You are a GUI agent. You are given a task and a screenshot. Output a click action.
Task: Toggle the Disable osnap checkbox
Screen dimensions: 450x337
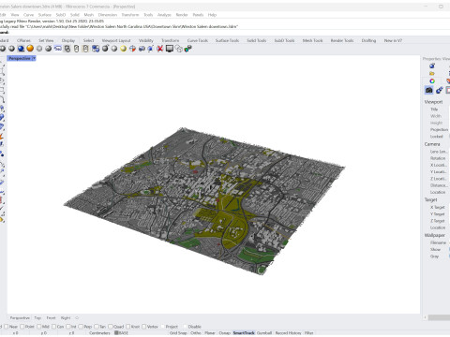186,327
